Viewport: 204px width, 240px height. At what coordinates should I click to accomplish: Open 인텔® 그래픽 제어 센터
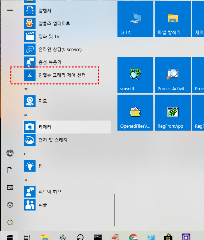[67, 75]
